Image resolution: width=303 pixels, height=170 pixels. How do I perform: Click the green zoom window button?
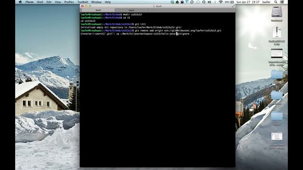click(x=90, y=6)
